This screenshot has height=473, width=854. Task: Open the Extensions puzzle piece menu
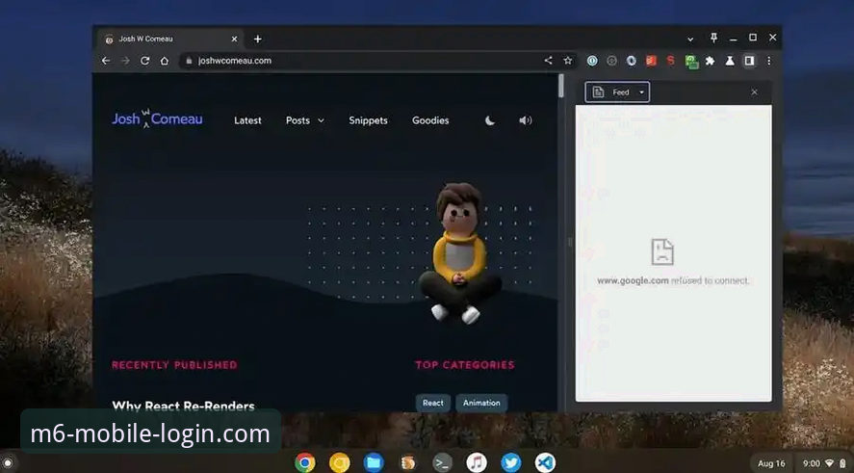click(711, 61)
